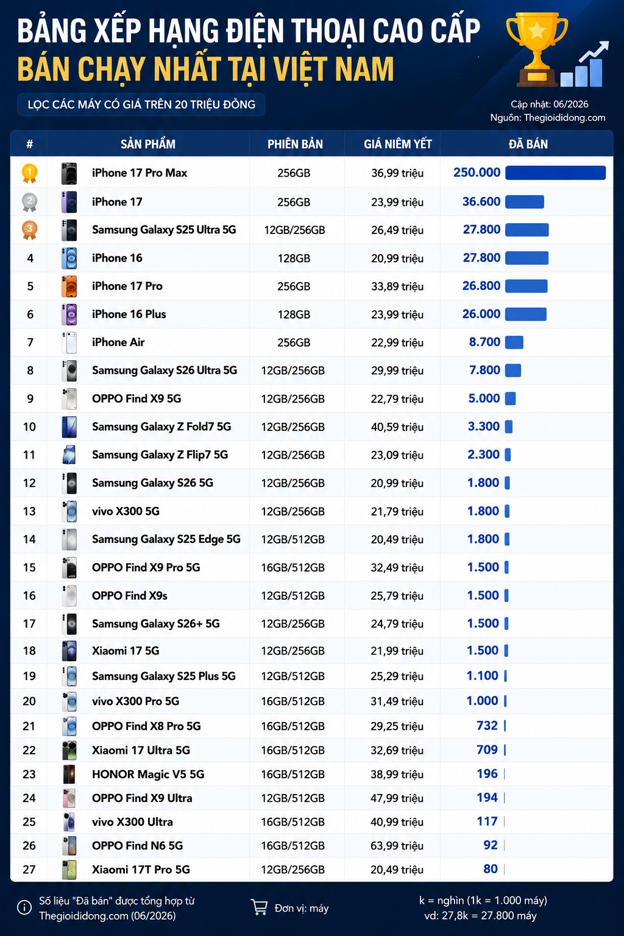The width and height of the screenshot is (624, 936).
Task: Click the SẢN PHẨM column header
Action: [148, 144]
